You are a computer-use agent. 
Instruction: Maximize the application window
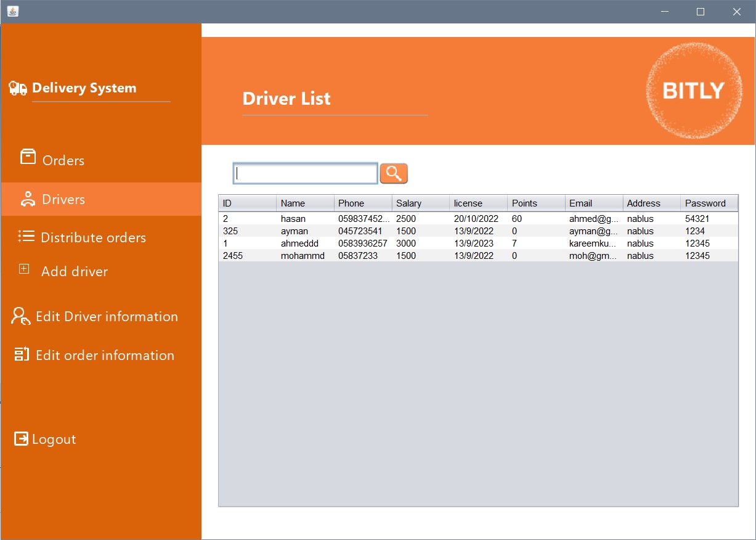pyautogui.click(x=701, y=11)
